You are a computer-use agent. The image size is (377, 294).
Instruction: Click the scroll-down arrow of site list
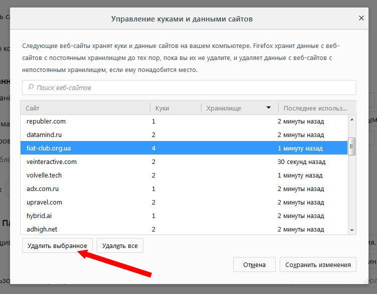[x=352, y=229]
